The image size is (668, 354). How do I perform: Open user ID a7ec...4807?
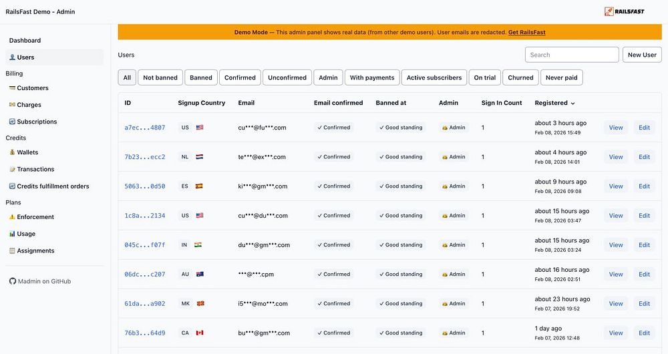coord(144,128)
